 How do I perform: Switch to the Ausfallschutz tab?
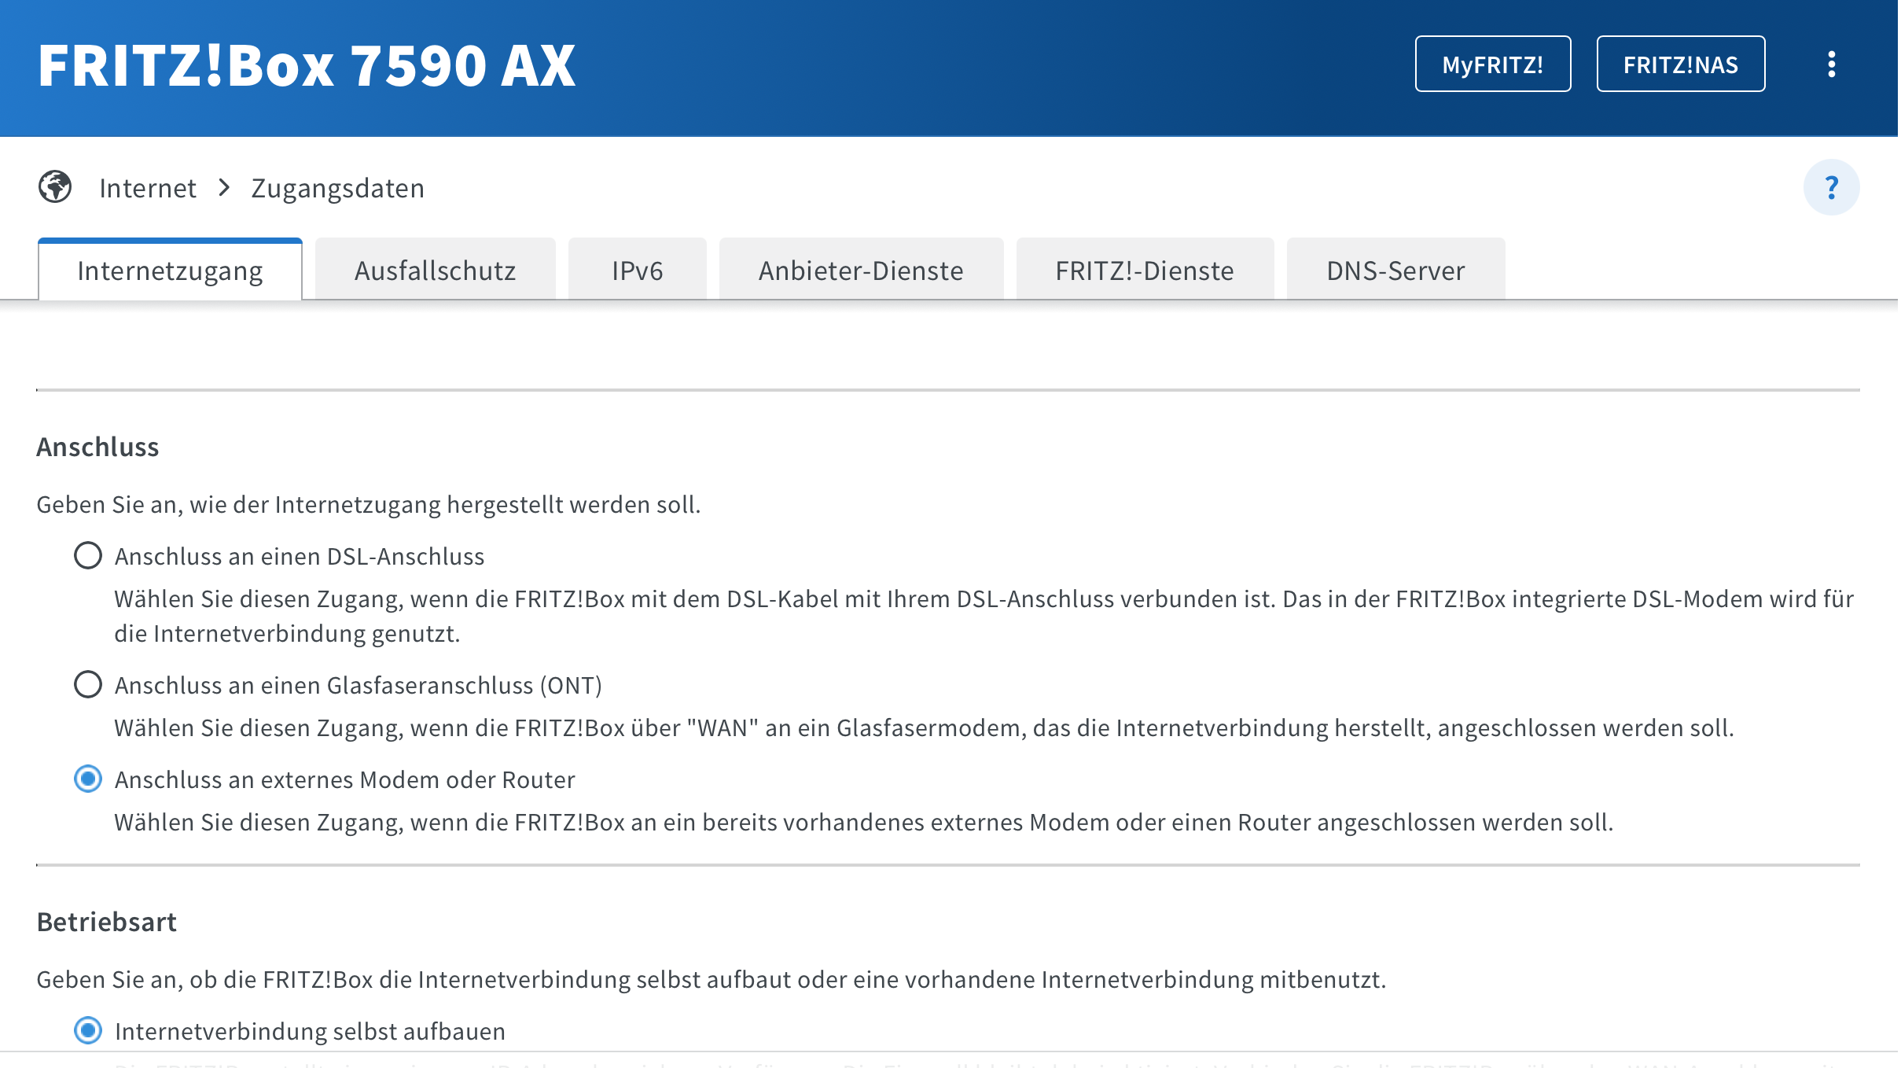(435, 271)
